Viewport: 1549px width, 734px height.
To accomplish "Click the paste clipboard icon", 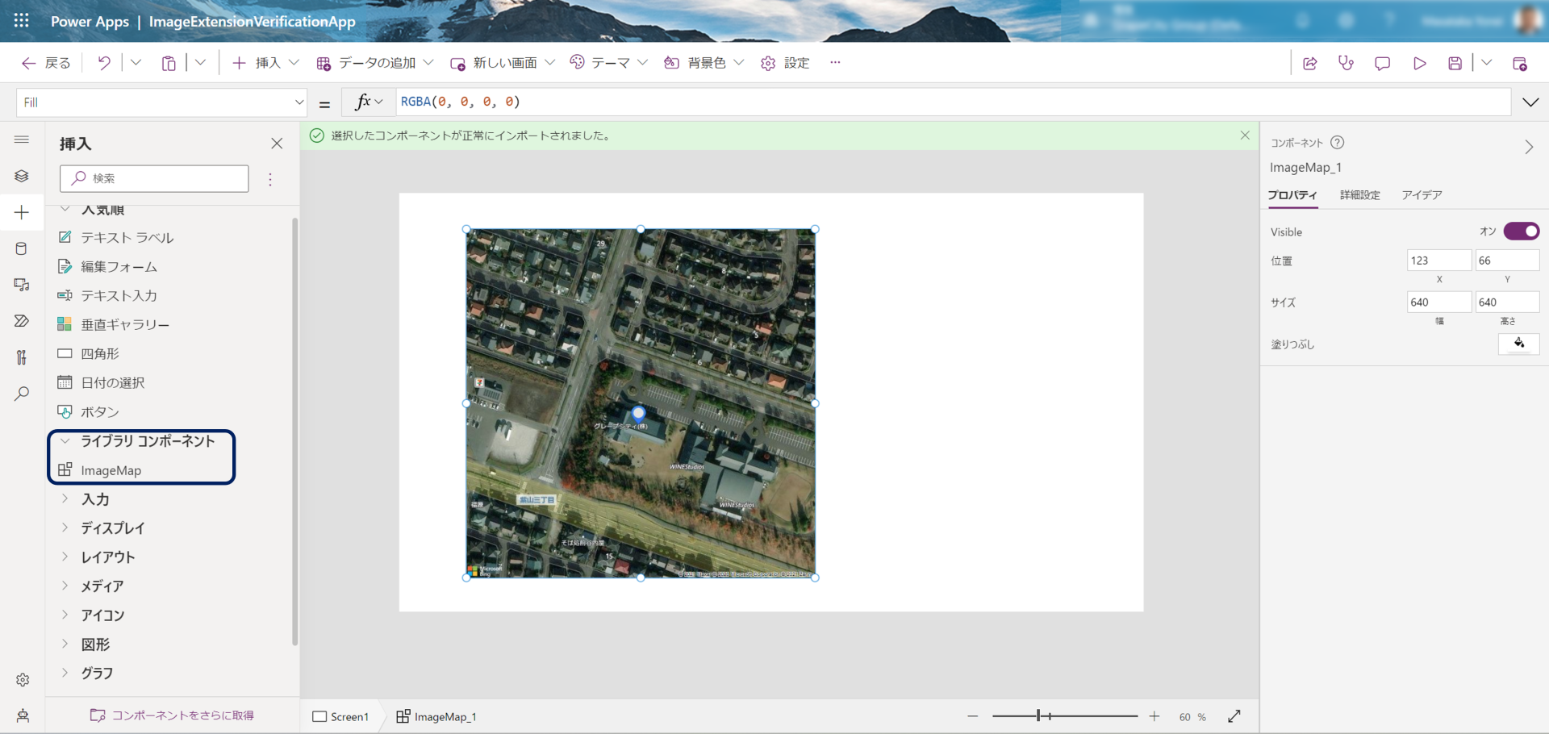I will point(169,63).
